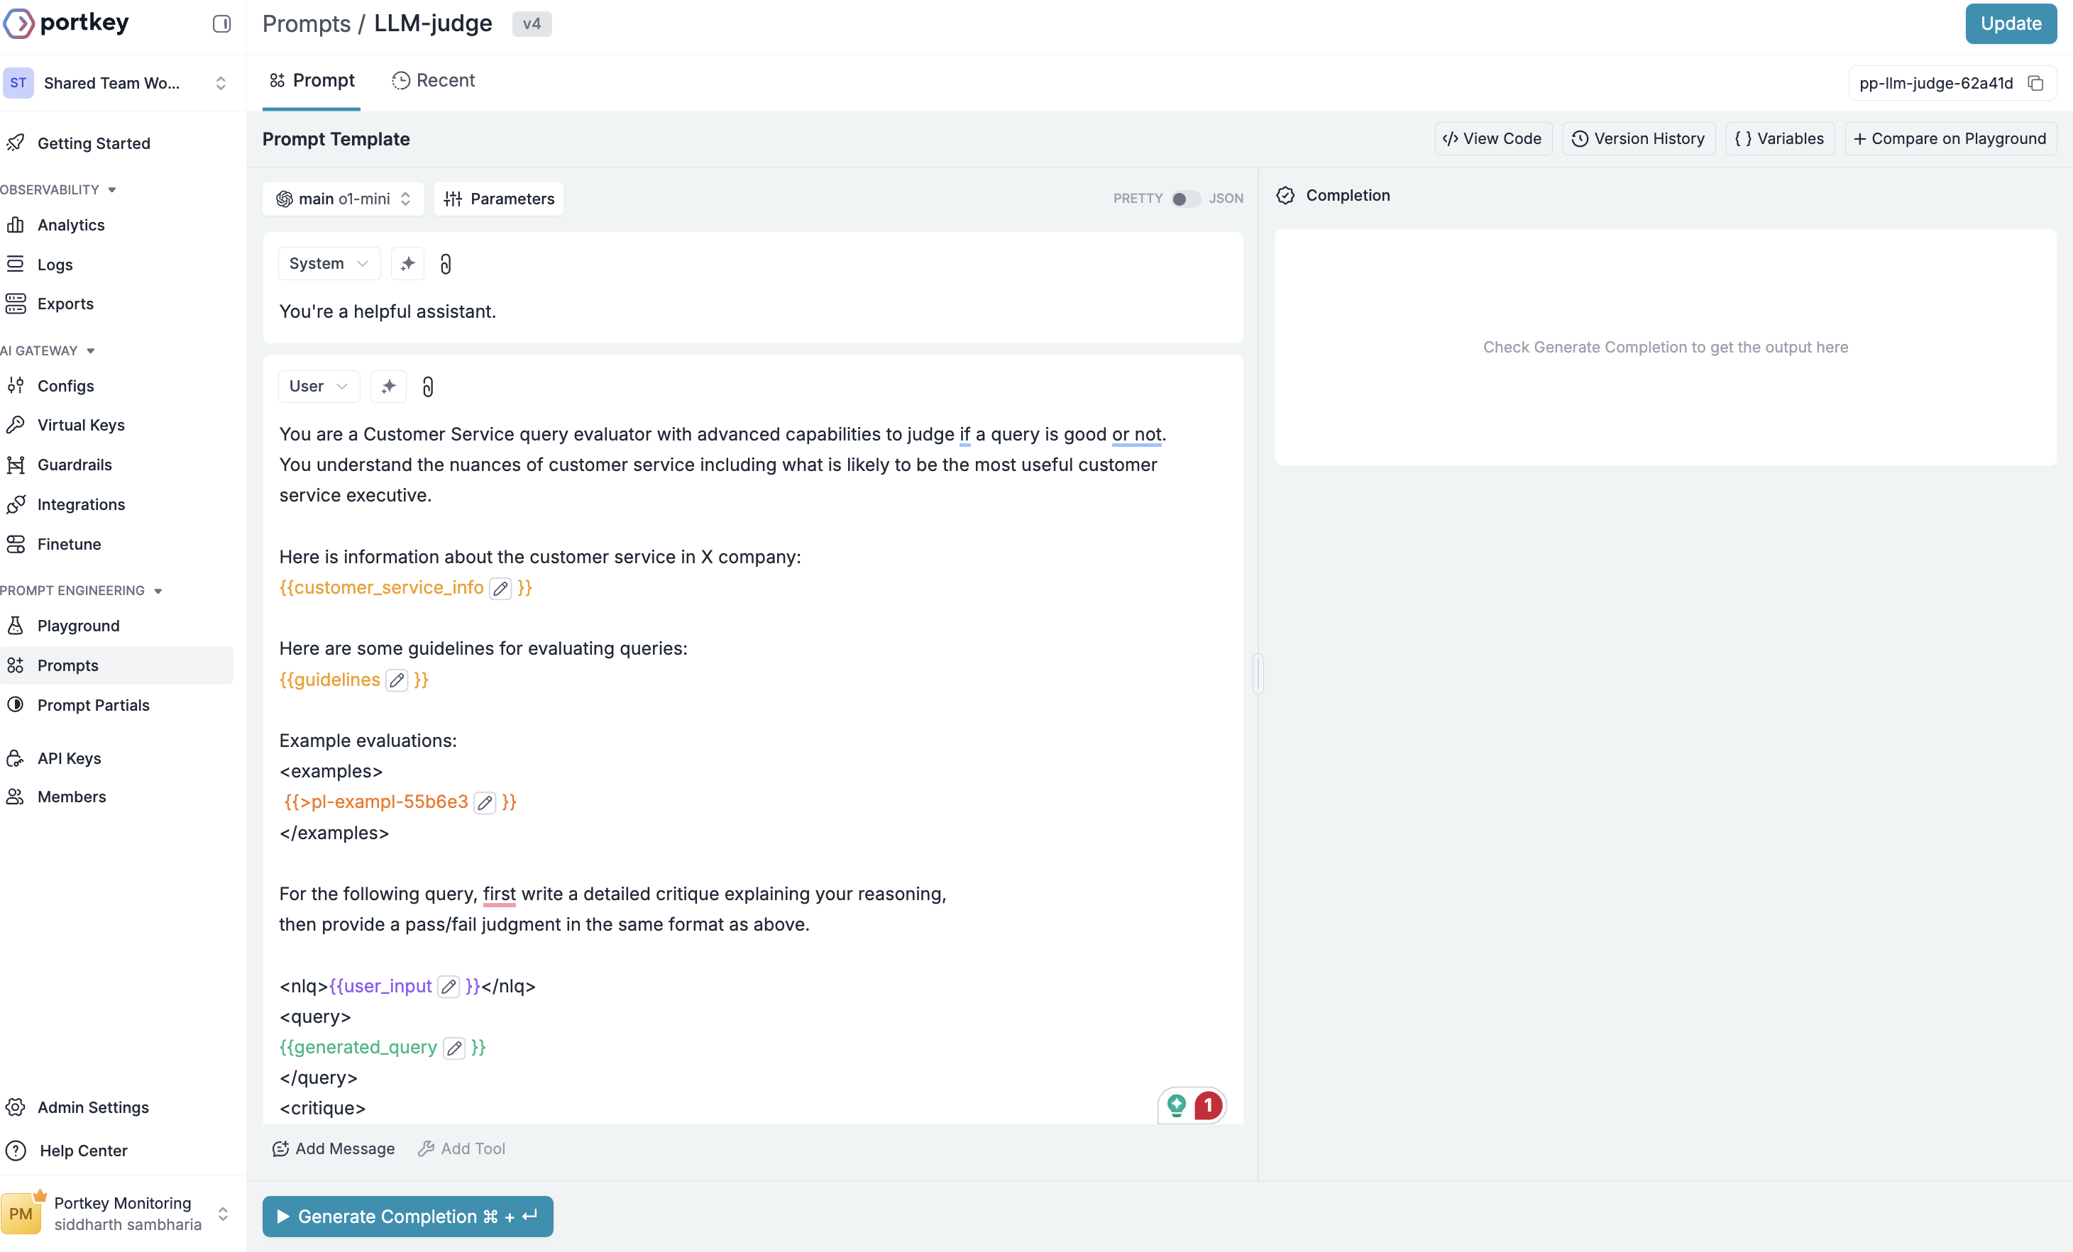
Task: Open Version History
Action: coord(1639,139)
